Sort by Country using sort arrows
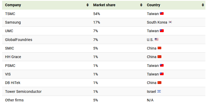208x105 pixels. [203, 5]
